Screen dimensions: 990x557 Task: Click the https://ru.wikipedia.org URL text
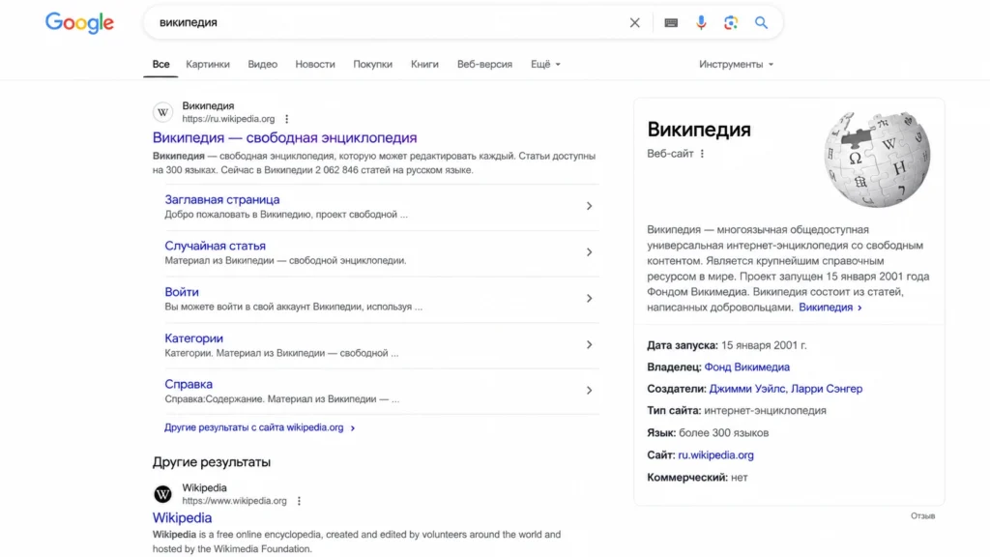click(228, 119)
